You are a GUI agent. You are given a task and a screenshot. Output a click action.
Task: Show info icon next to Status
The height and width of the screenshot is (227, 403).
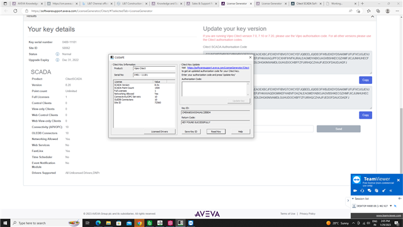(x=57, y=54)
